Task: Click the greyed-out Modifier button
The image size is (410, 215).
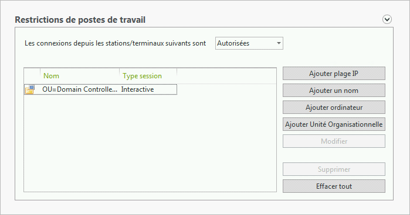Action: click(334, 141)
